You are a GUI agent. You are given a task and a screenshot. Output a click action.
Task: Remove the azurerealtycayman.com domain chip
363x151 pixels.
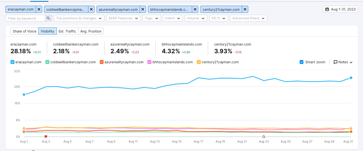143,9
